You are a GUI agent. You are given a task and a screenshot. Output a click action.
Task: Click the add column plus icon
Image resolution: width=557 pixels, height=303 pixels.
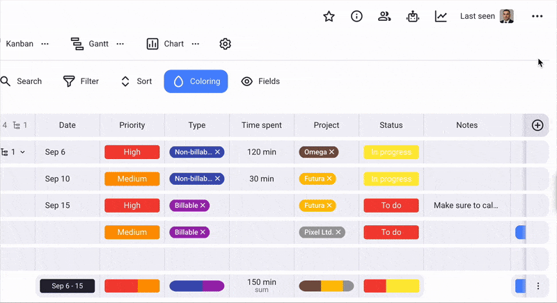click(537, 125)
